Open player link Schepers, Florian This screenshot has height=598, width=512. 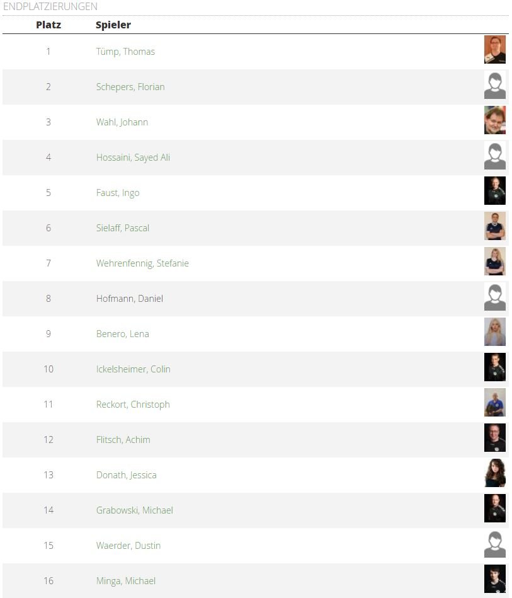[x=130, y=87]
